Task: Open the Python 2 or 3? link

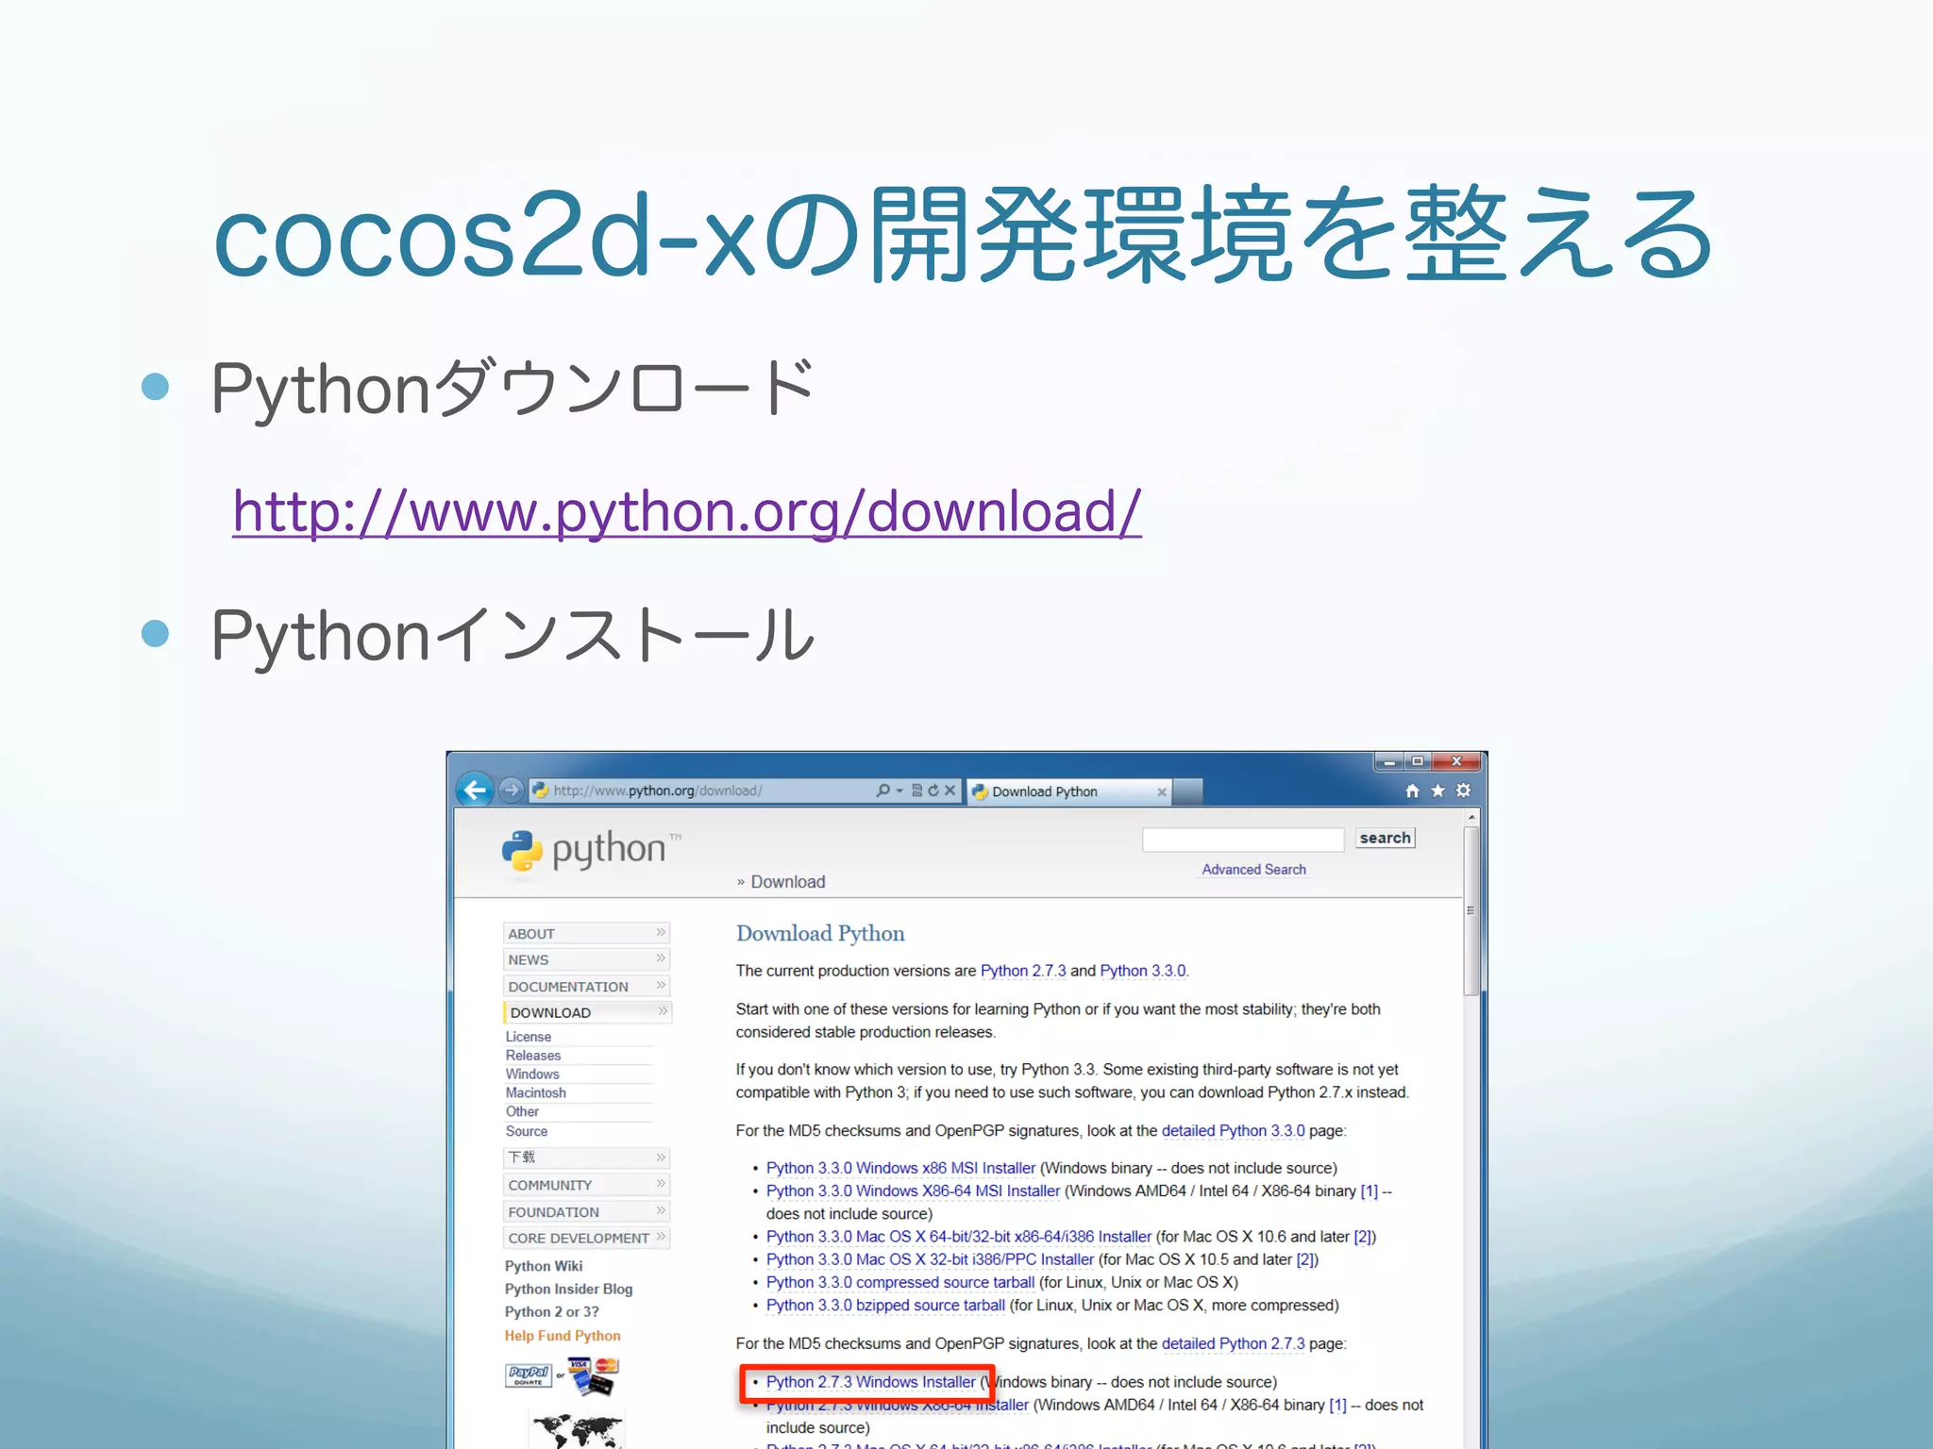Action: coord(551,1312)
